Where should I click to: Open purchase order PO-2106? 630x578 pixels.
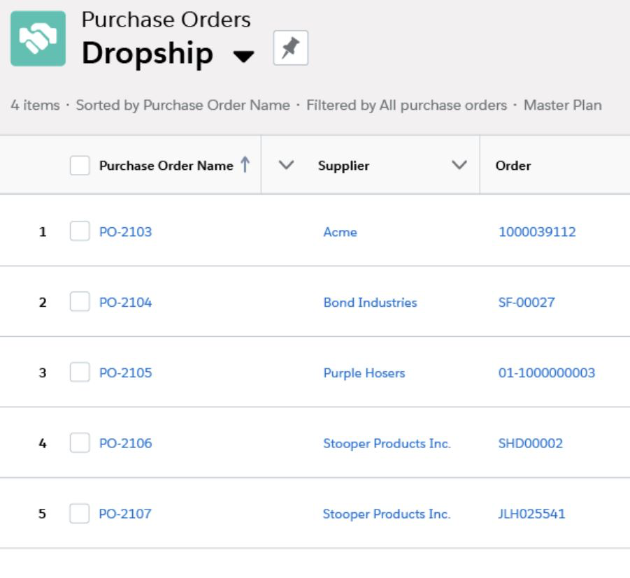125,443
